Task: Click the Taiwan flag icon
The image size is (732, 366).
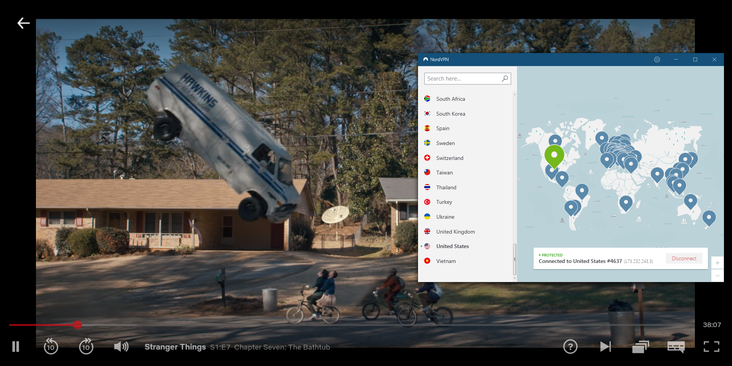Action: [427, 172]
